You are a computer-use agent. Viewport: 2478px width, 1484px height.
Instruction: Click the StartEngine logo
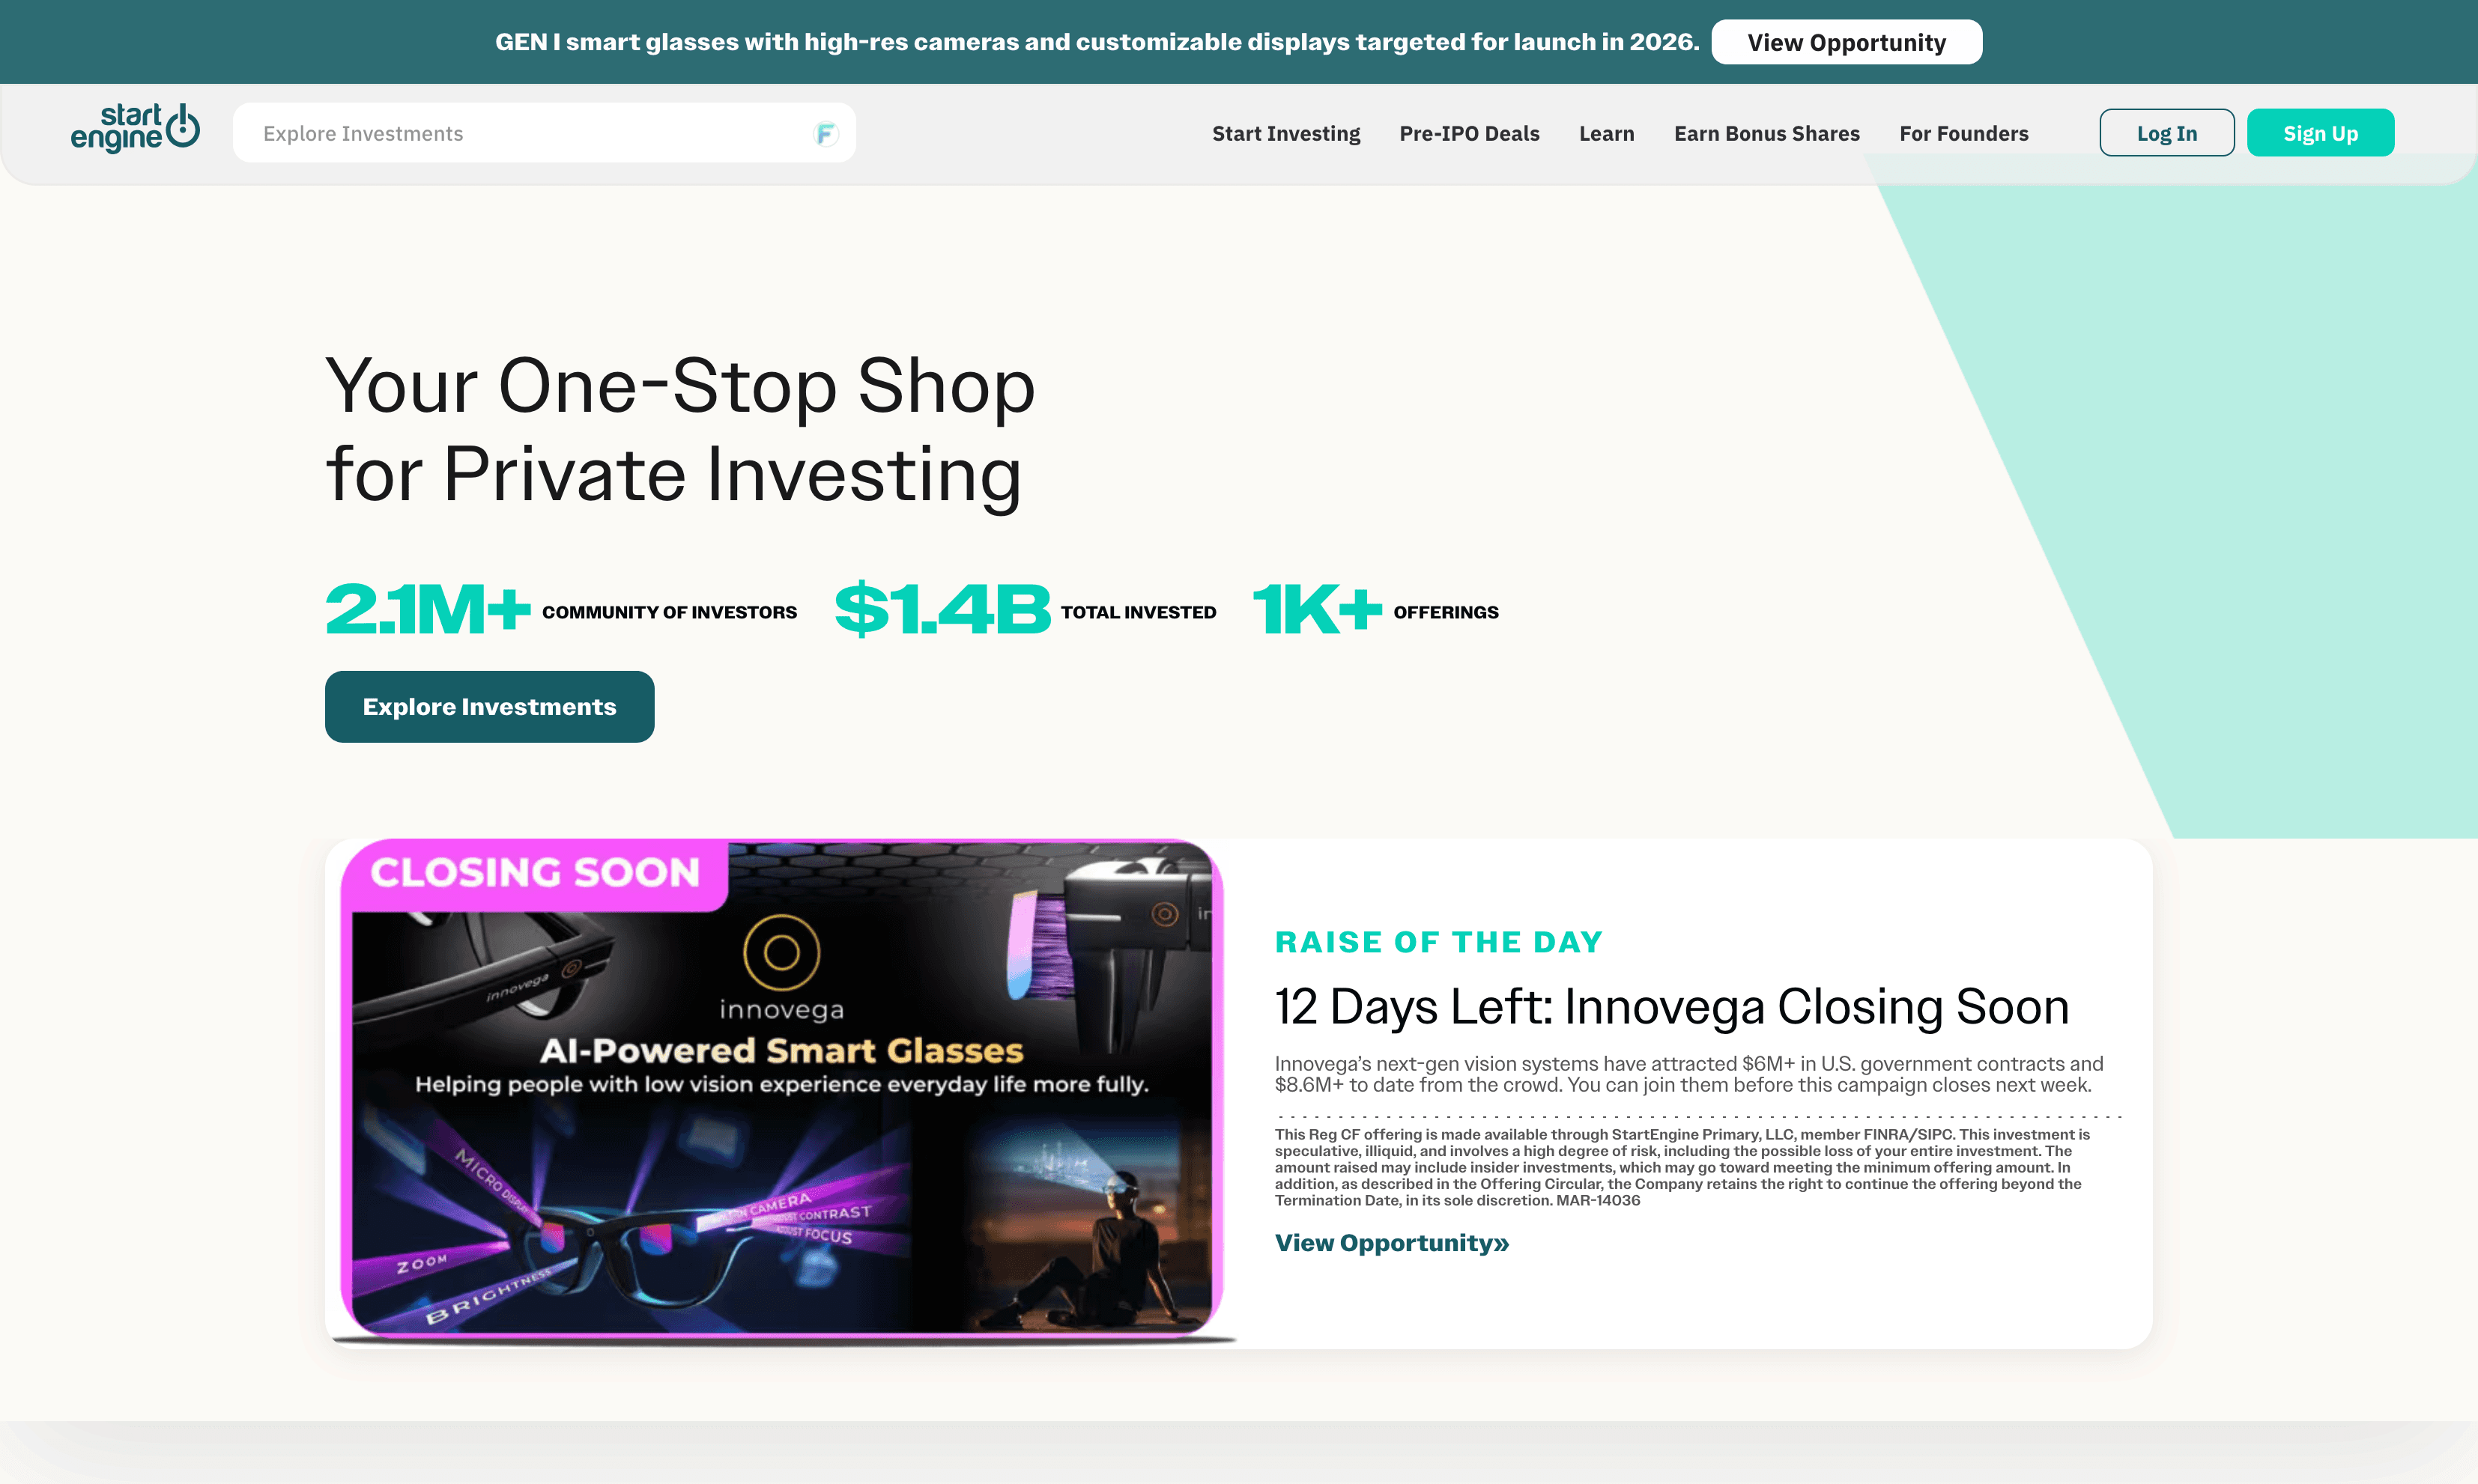[135, 129]
